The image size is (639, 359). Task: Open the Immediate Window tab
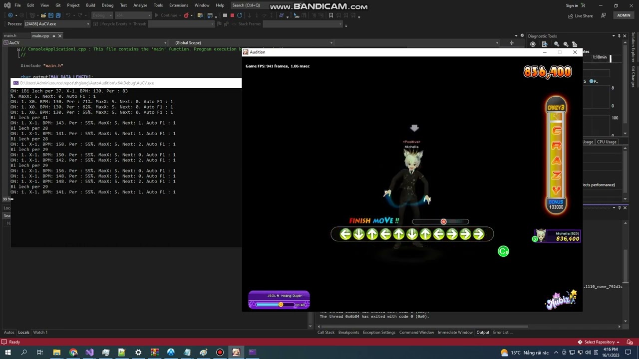(x=455, y=333)
